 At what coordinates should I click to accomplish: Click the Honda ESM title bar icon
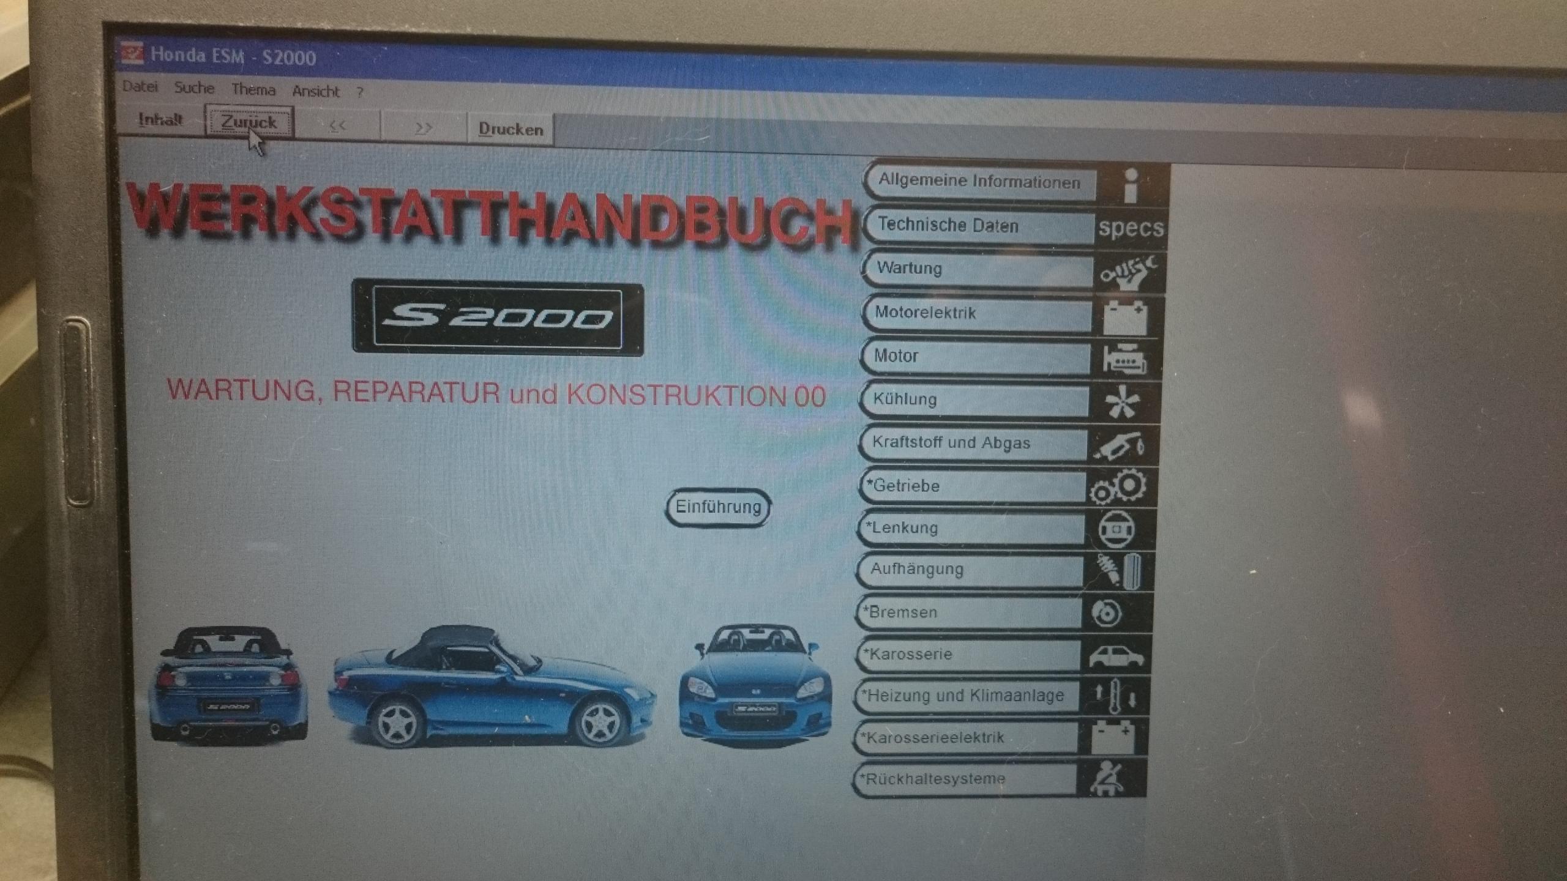133,53
